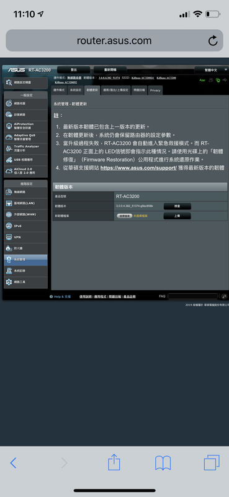
Task: Open the LAN settings icon
Action: (9, 203)
